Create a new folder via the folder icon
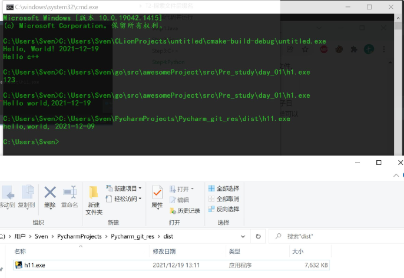This screenshot has height=278, width=404. 94,193
